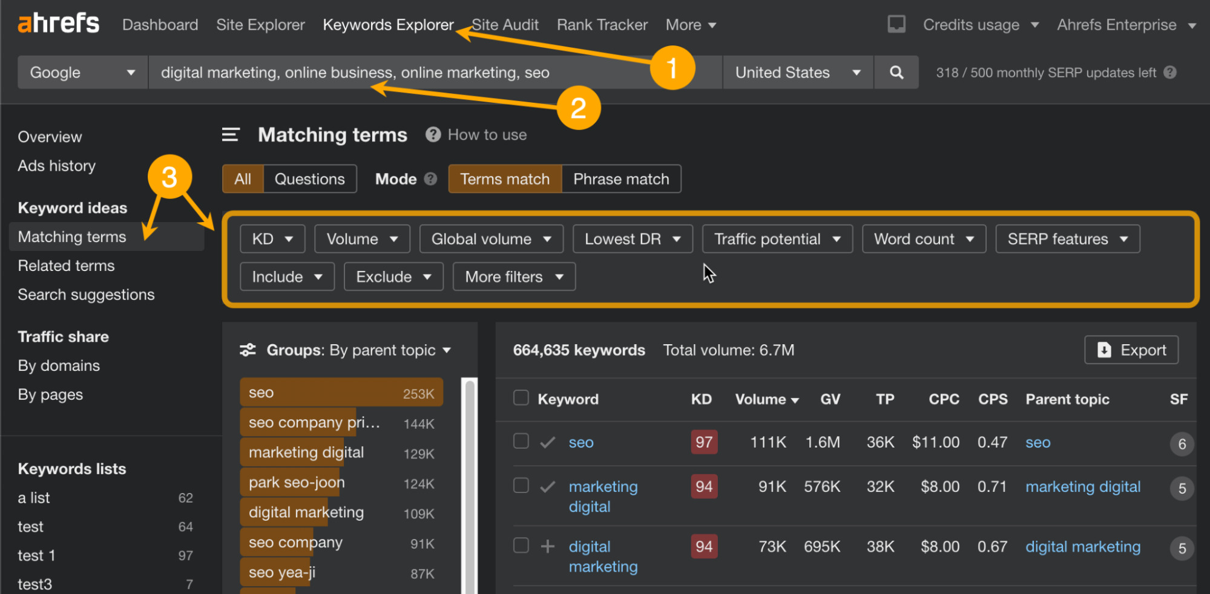Switch to the Questions tab
The image size is (1210, 594).
tap(309, 178)
